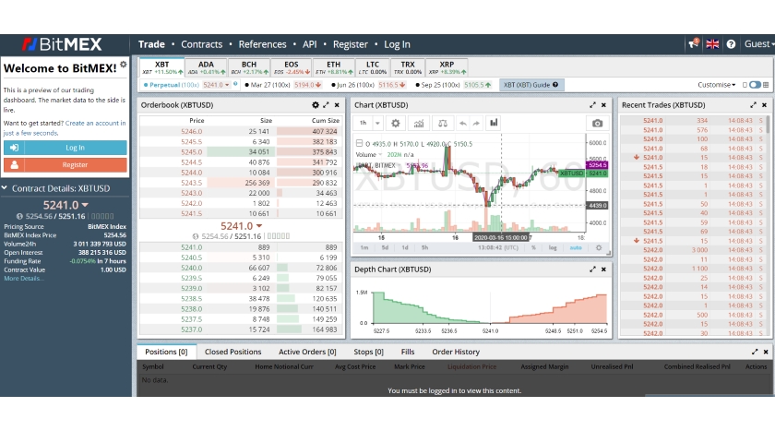
Task: Click the grid layout icon near Customise
Action: 766,85
